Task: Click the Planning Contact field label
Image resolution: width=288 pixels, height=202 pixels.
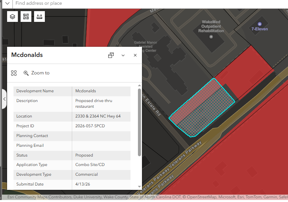Action: (32, 136)
